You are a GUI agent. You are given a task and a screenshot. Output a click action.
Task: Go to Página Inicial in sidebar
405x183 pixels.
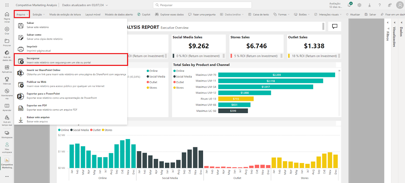(x=7, y=17)
